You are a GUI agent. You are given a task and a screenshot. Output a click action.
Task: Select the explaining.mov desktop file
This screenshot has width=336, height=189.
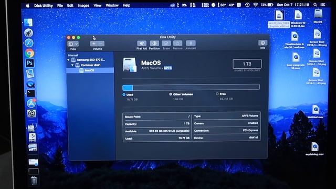pyautogui.click(x=315, y=149)
